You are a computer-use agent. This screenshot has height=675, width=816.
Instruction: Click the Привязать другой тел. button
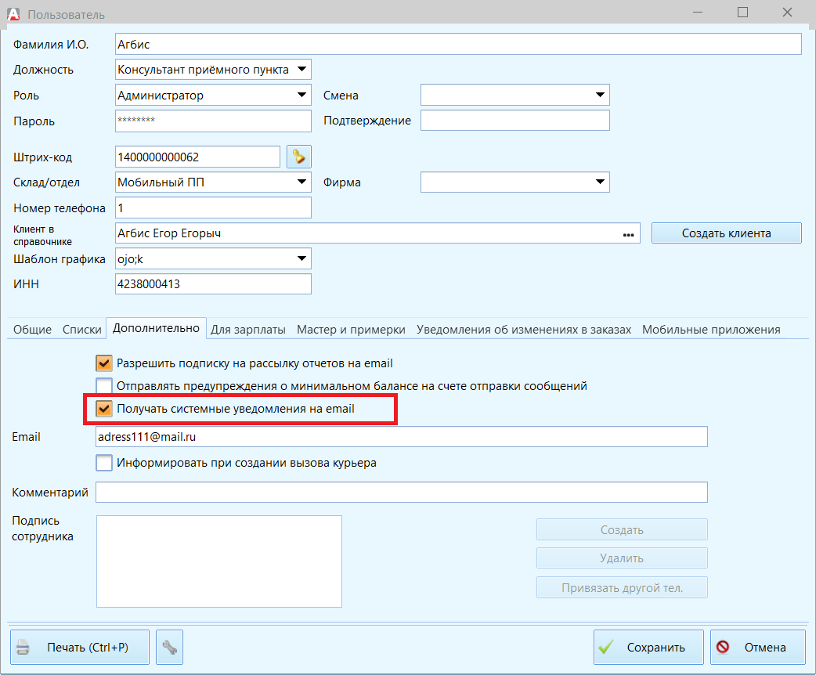click(622, 587)
